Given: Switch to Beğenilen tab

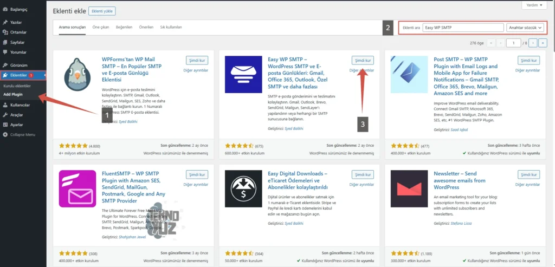Looking at the screenshot, I should coord(124,27).
